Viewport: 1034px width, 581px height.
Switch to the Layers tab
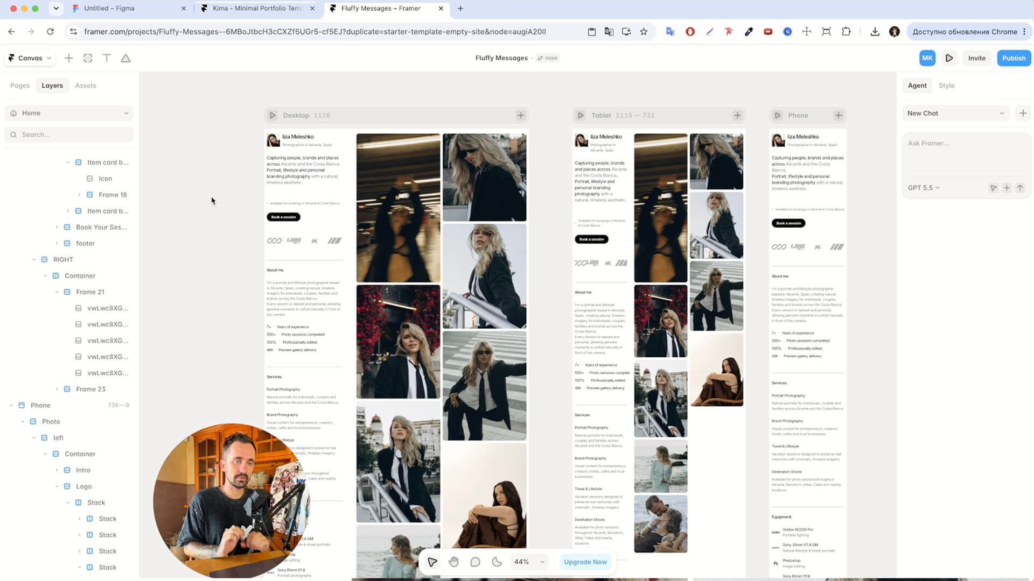[x=52, y=86]
